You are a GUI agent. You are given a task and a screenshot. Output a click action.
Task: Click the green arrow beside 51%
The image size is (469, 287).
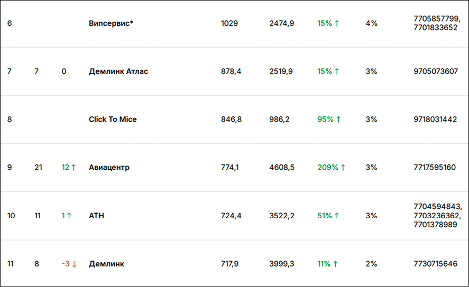click(337, 216)
